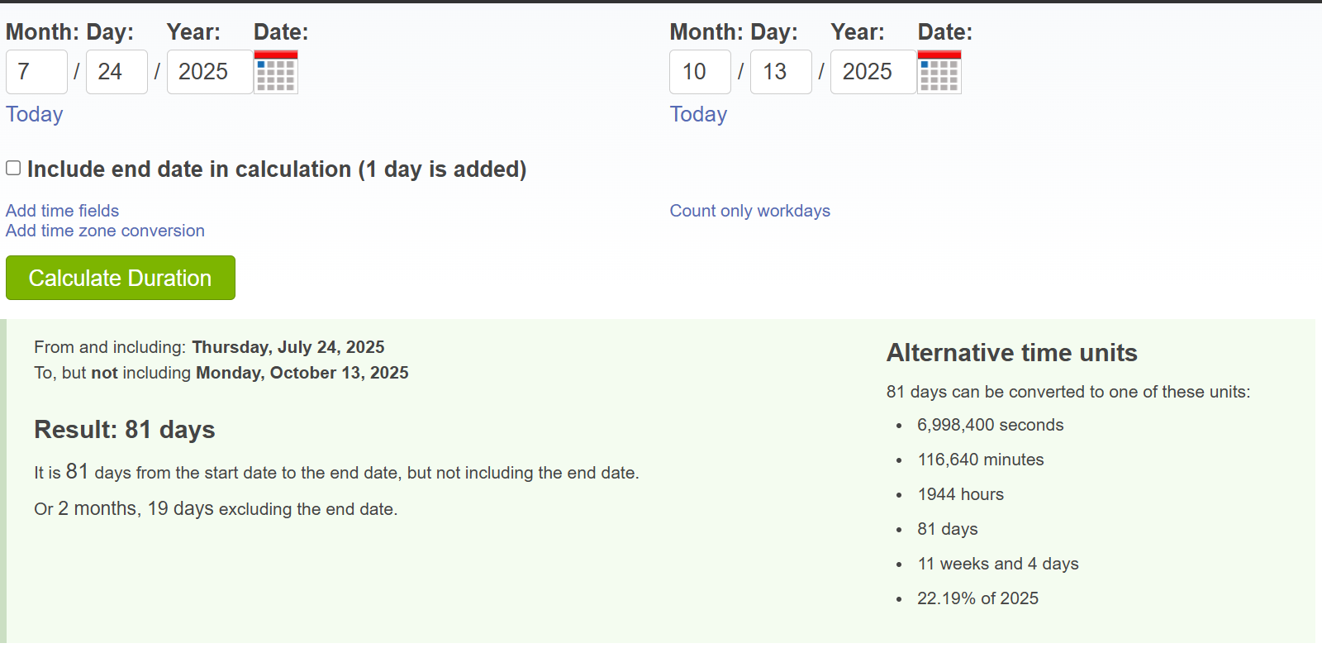Click the 22.19% of 2025 entry
The height and width of the screenshot is (648, 1322).
[x=977, y=598]
